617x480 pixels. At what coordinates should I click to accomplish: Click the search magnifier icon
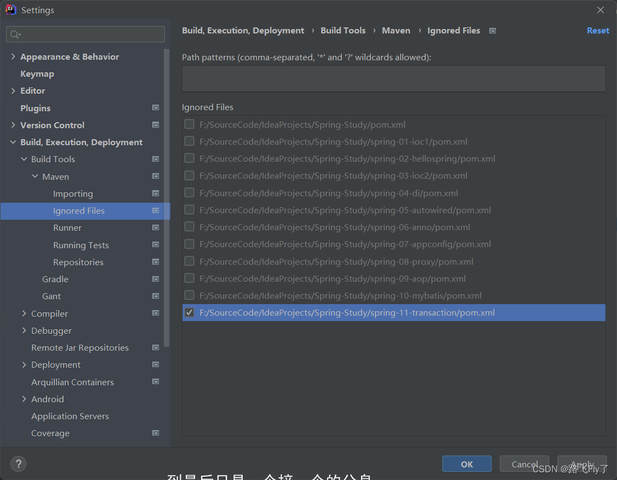[15, 35]
